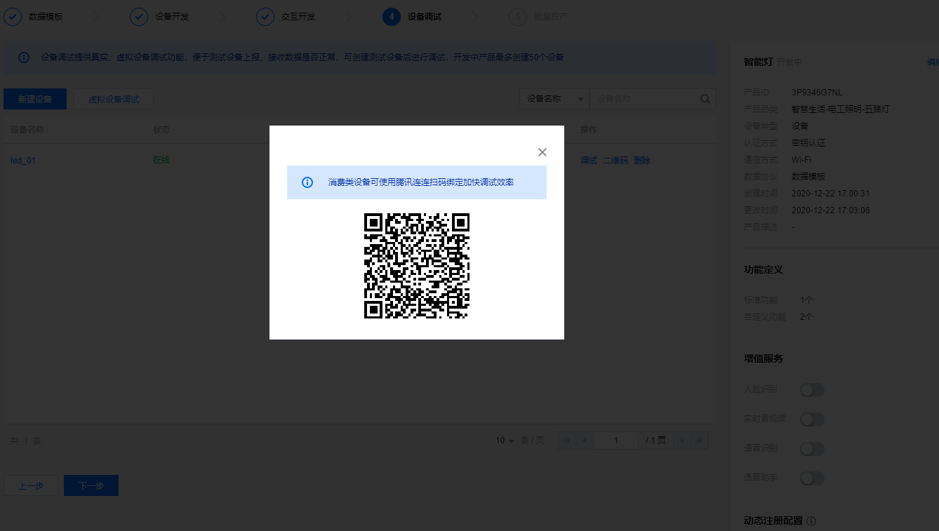This screenshot has height=531, width=939.
Task: Toggle the 实时音视频 switch
Action: tap(812, 419)
